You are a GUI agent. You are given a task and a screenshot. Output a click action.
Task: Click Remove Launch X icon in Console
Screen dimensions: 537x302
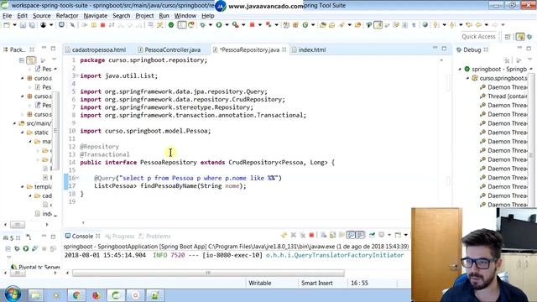pyautogui.click(x=294, y=235)
